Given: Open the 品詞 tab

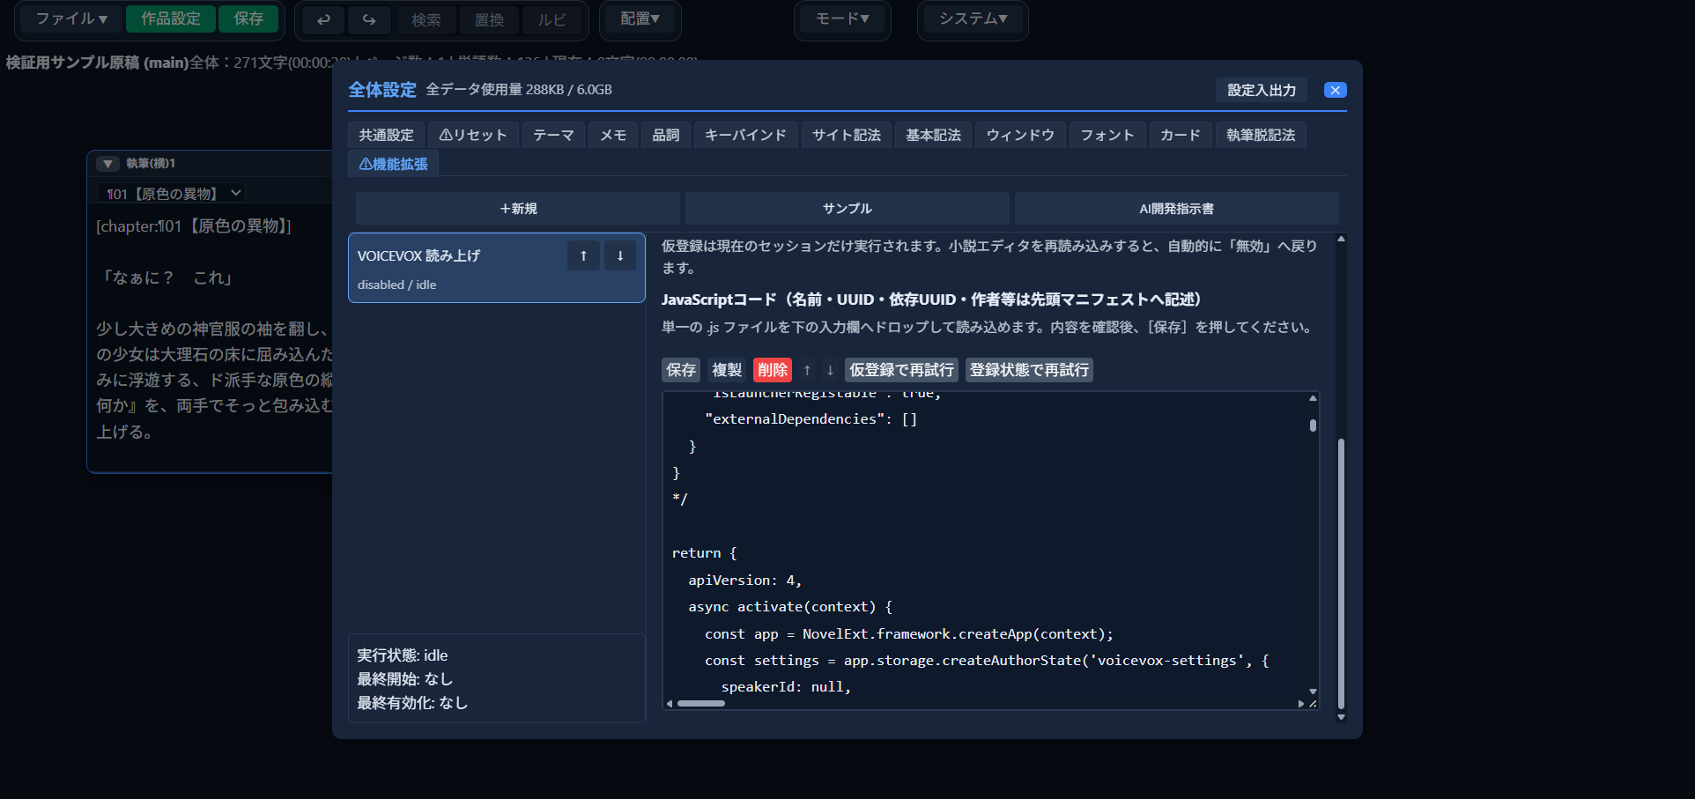Looking at the screenshot, I should click(666, 135).
